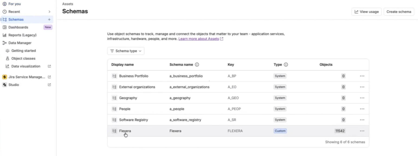This screenshot has height=156, width=418.
Task: Click the Key column header
Action: (x=231, y=65)
